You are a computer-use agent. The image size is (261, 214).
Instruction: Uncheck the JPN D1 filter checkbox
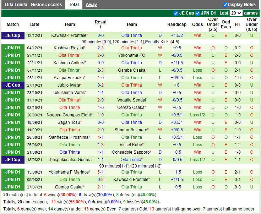(197, 13)
